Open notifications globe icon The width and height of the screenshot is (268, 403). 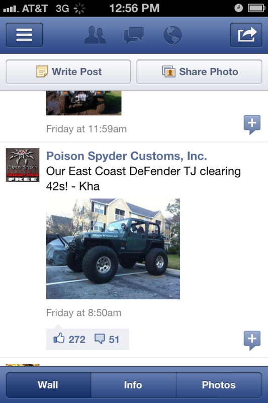(172, 35)
